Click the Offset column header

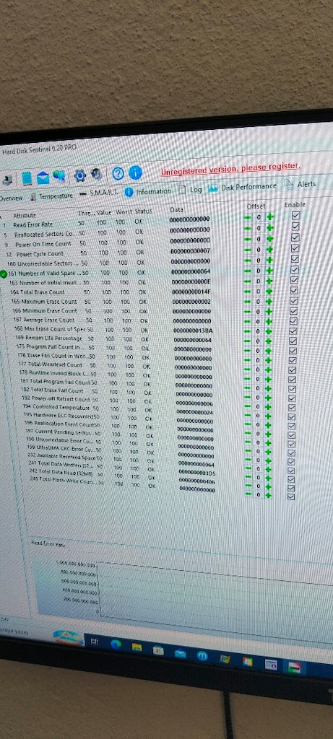tap(256, 206)
